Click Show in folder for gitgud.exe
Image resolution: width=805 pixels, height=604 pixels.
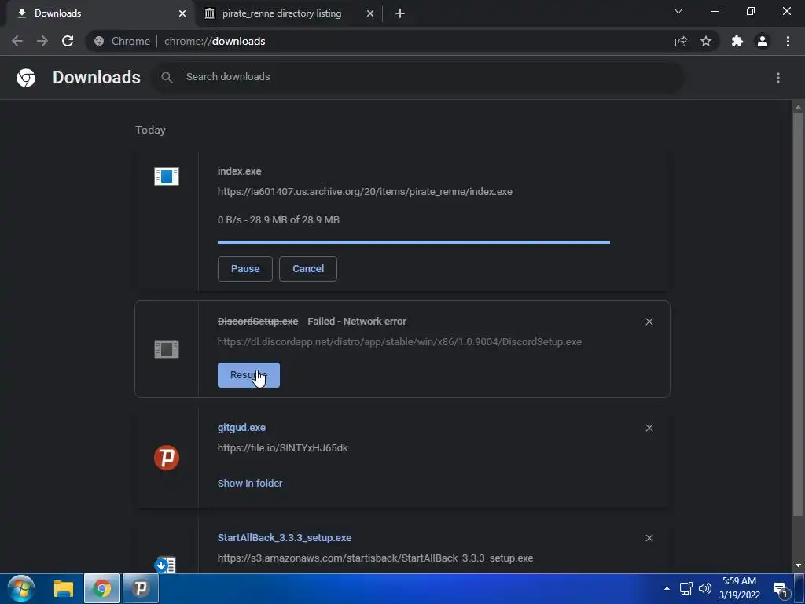(250, 484)
